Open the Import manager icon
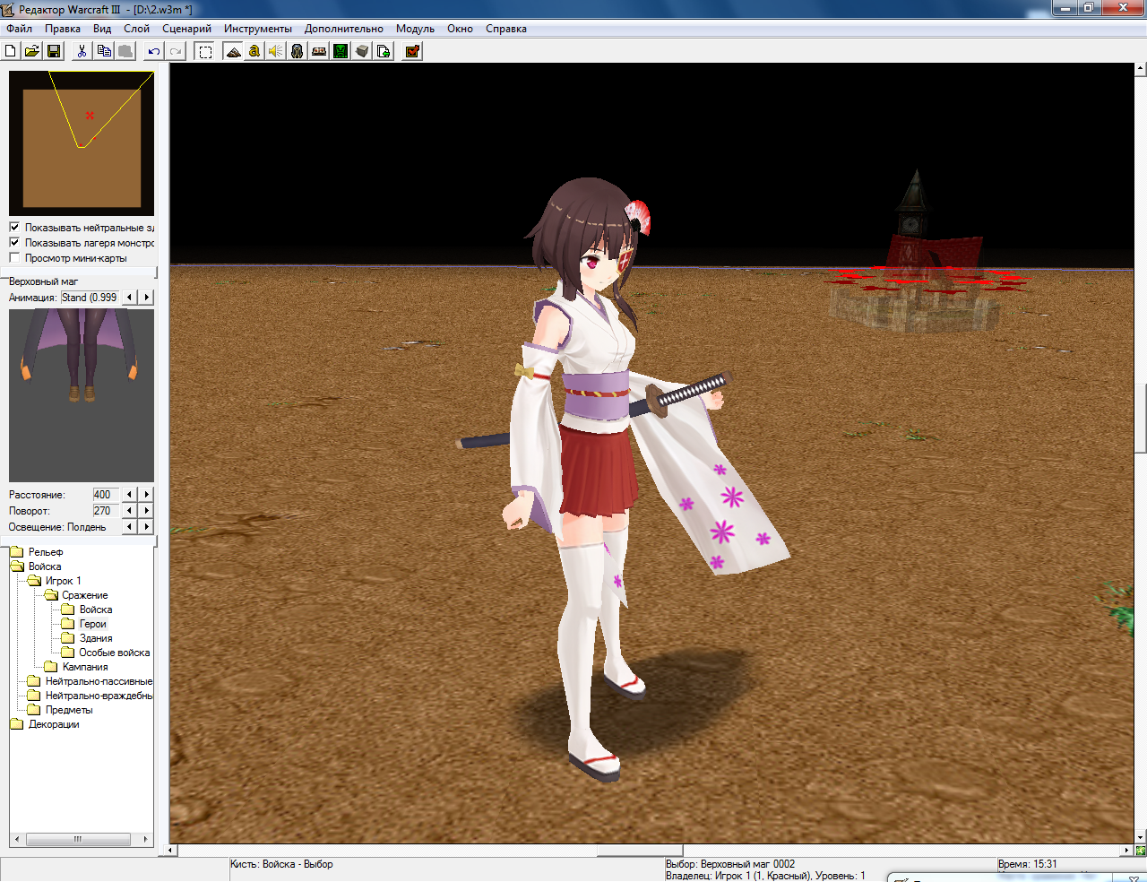Screen dimensions: 1147x882 [384, 51]
